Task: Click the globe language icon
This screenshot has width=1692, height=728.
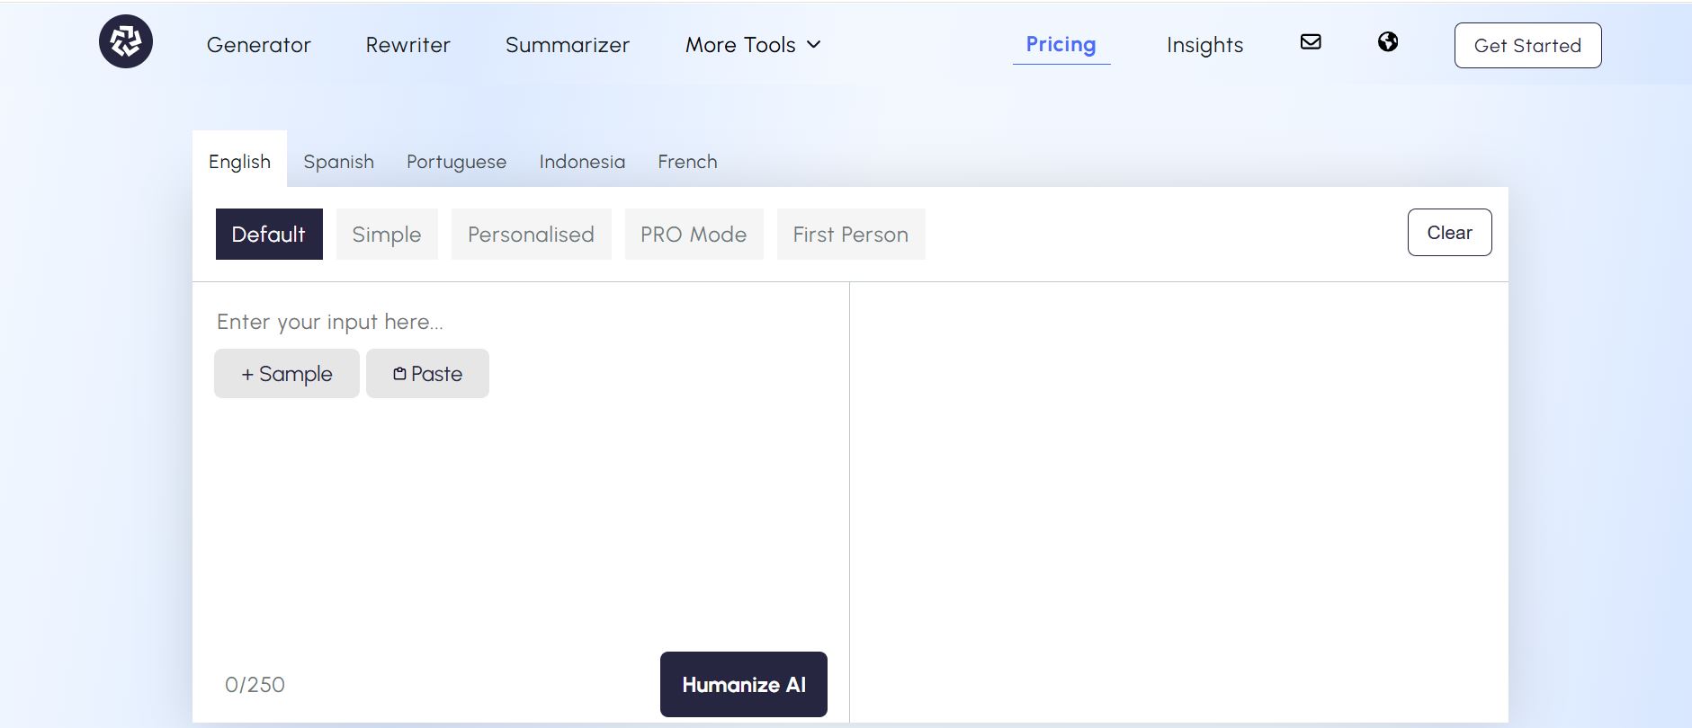Action: [1388, 41]
